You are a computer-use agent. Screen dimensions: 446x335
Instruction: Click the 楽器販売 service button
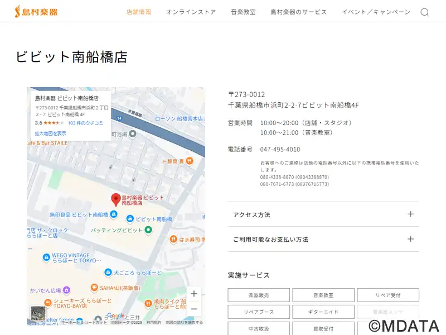[x=259, y=295]
